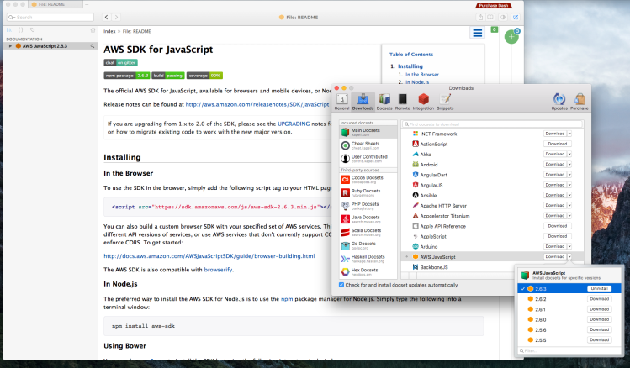630x368 pixels.
Task: Open General tab in Downloads preferences
Action: (341, 102)
